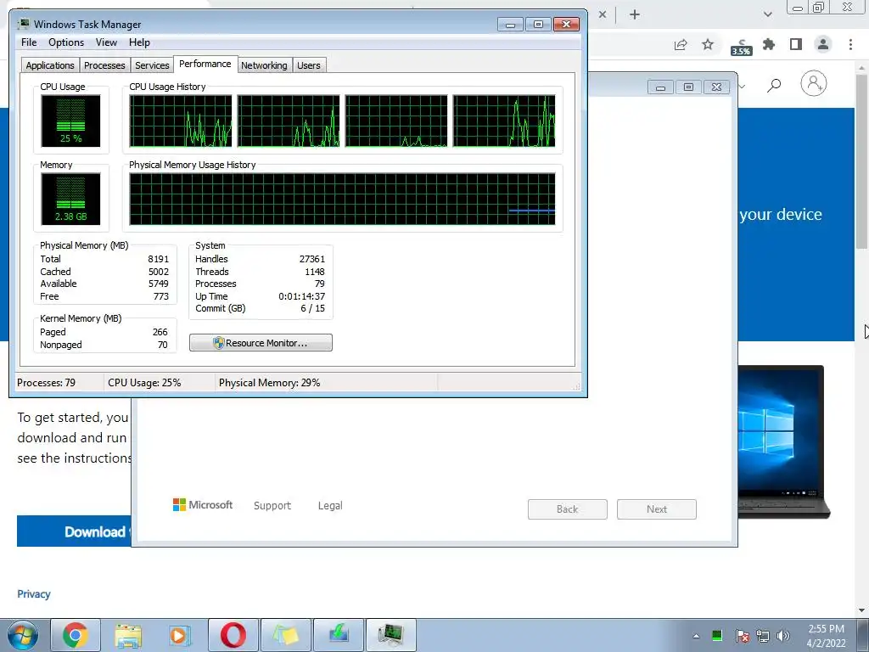Click the CPU Usage 25% gauge

tap(71, 121)
